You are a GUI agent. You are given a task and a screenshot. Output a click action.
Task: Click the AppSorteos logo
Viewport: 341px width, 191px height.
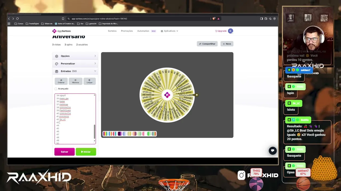[62, 31]
